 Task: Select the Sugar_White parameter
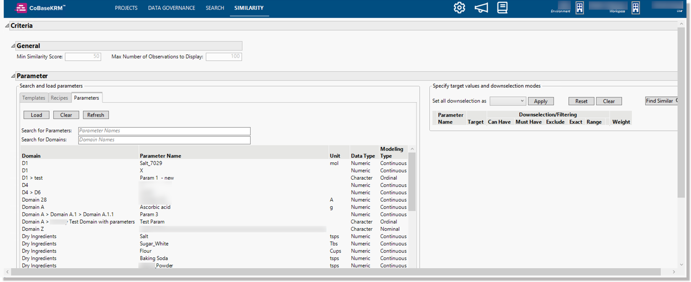click(x=214, y=244)
